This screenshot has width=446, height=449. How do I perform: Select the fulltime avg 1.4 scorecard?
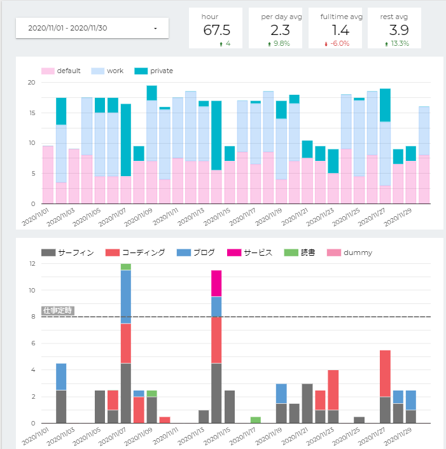335,28
